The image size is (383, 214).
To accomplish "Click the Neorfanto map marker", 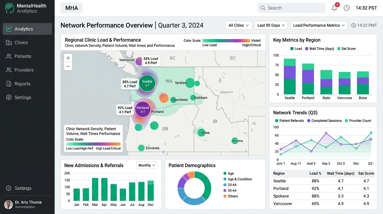I will coord(174,100).
